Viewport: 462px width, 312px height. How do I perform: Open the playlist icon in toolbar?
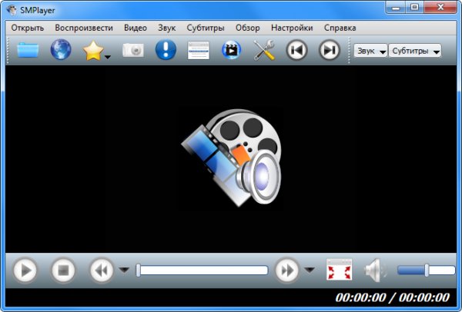pyautogui.click(x=199, y=50)
